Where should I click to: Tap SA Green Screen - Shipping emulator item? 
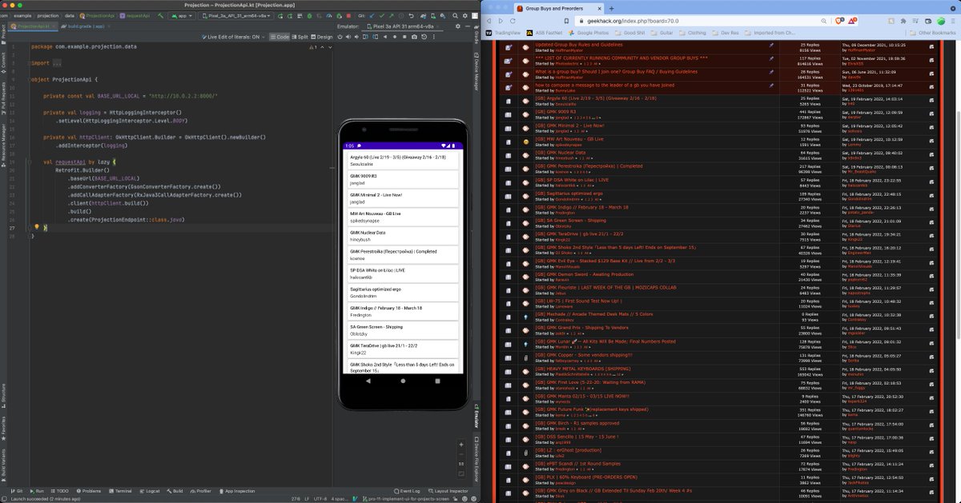(403, 329)
